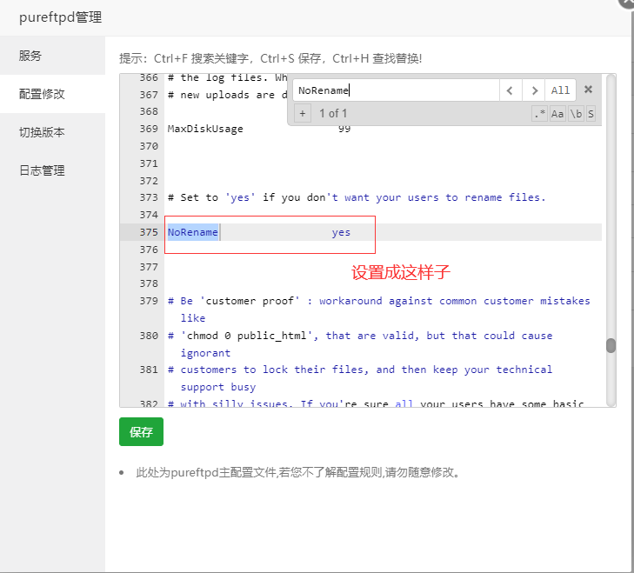The image size is (634, 573).
Task: Click the highlighted NoRename text on line 375
Action: [193, 232]
